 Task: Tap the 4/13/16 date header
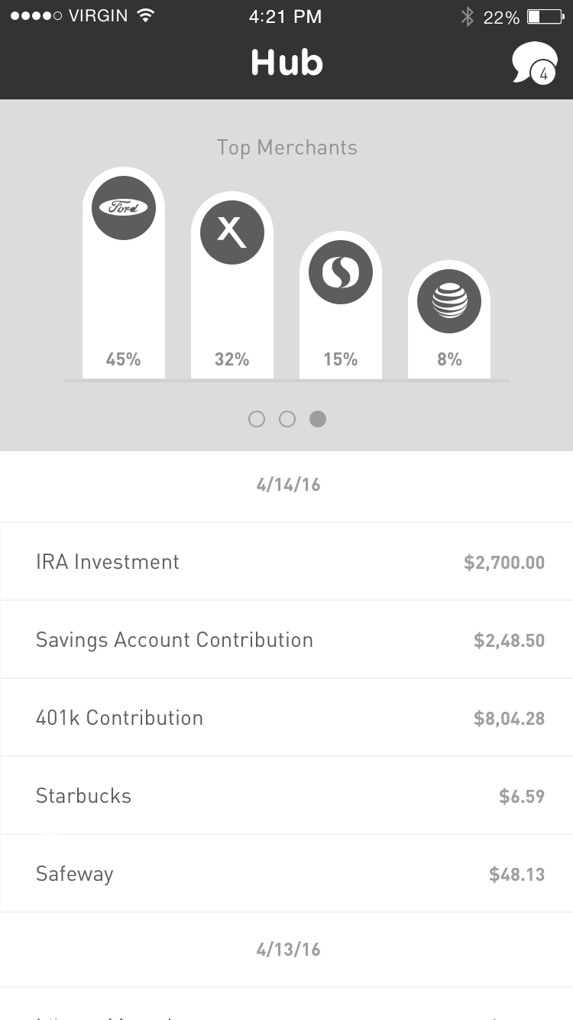[x=288, y=950]
